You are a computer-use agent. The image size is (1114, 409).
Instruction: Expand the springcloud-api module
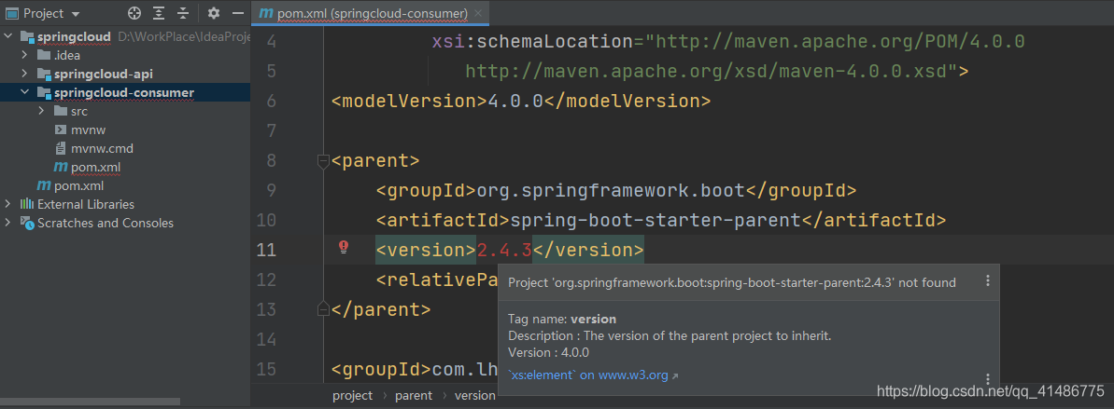[x=24, y=74]
